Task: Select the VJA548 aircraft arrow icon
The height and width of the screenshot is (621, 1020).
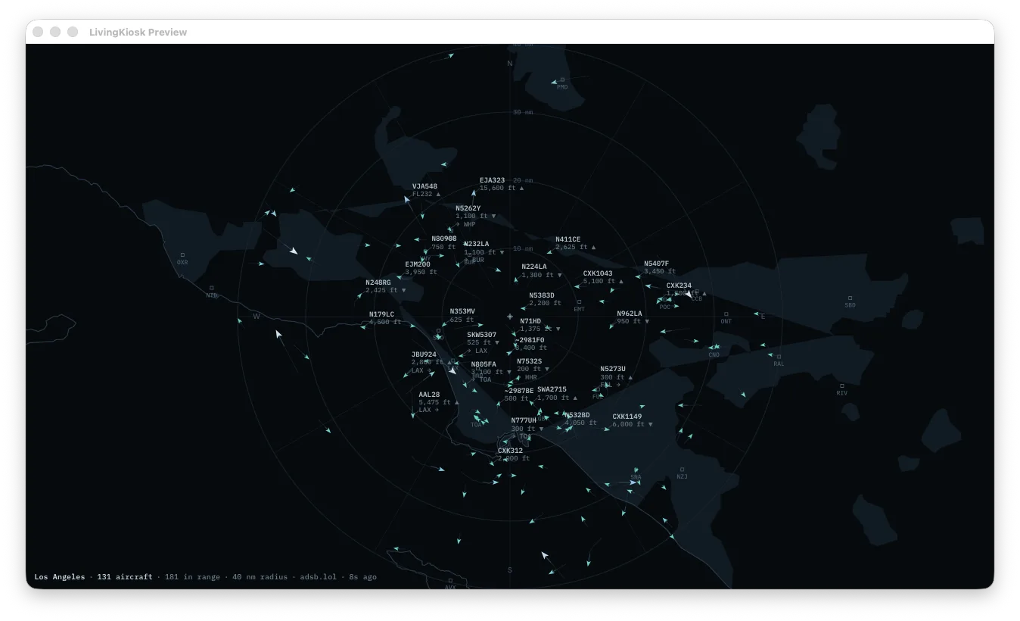Action: point(407,200)
